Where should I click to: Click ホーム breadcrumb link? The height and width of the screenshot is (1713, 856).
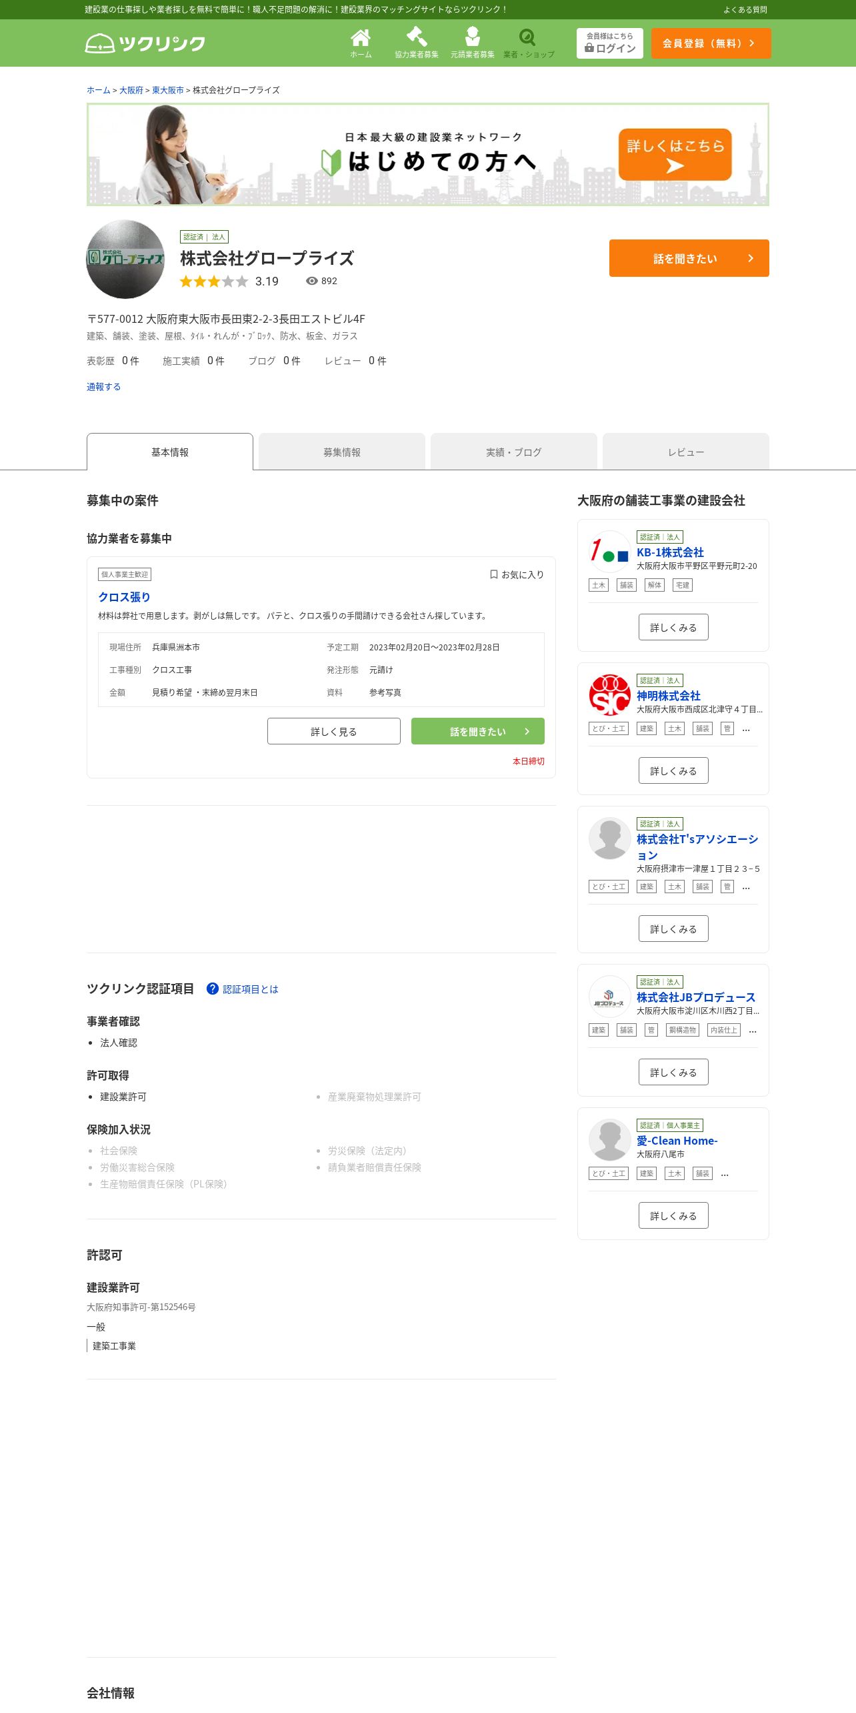pos(99,90)
